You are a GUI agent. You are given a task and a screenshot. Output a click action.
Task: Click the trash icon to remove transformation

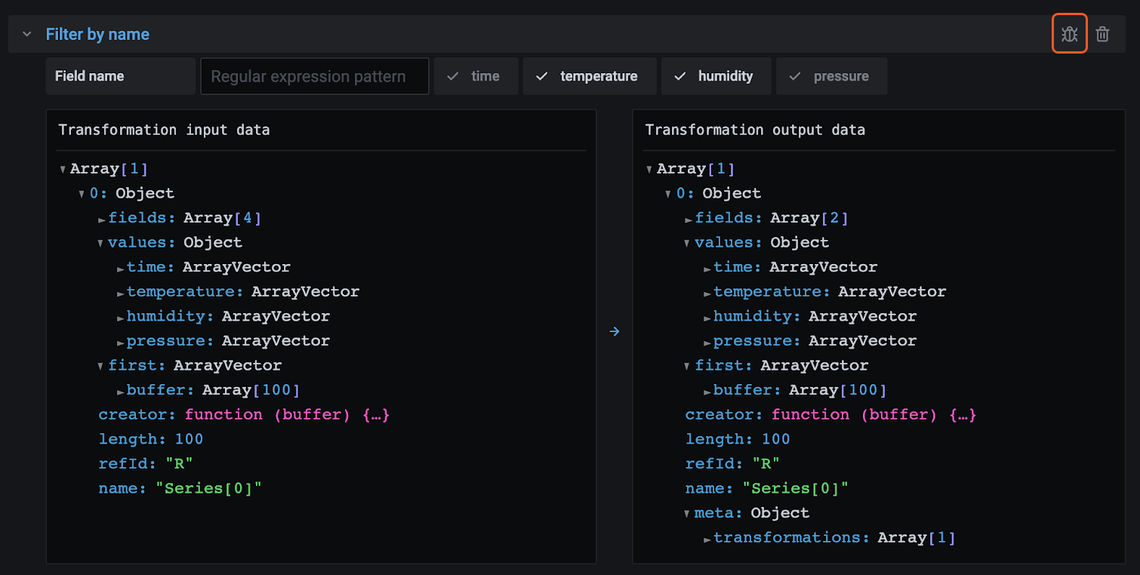click(x=1102, y=33)
